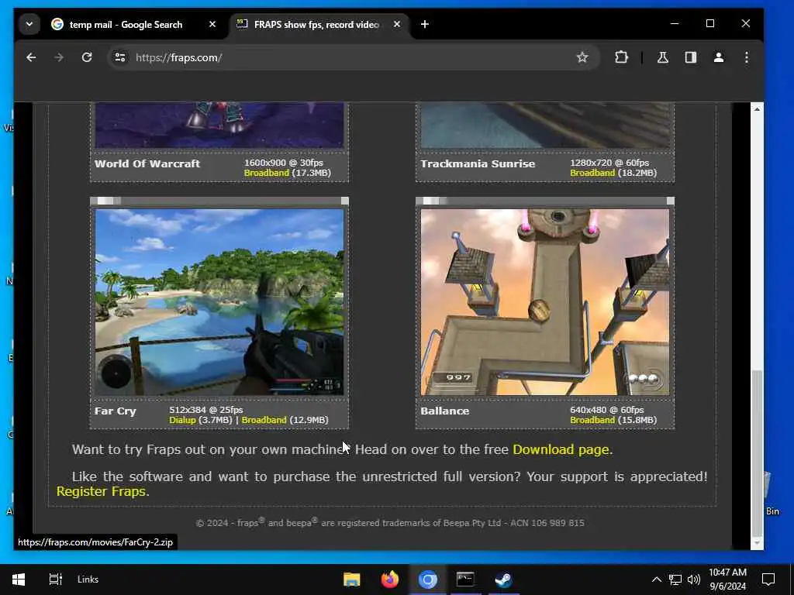The width and height of the screenshot is (794, 595).
Task: Toggle the browser side panel
Action: [691, 57]
